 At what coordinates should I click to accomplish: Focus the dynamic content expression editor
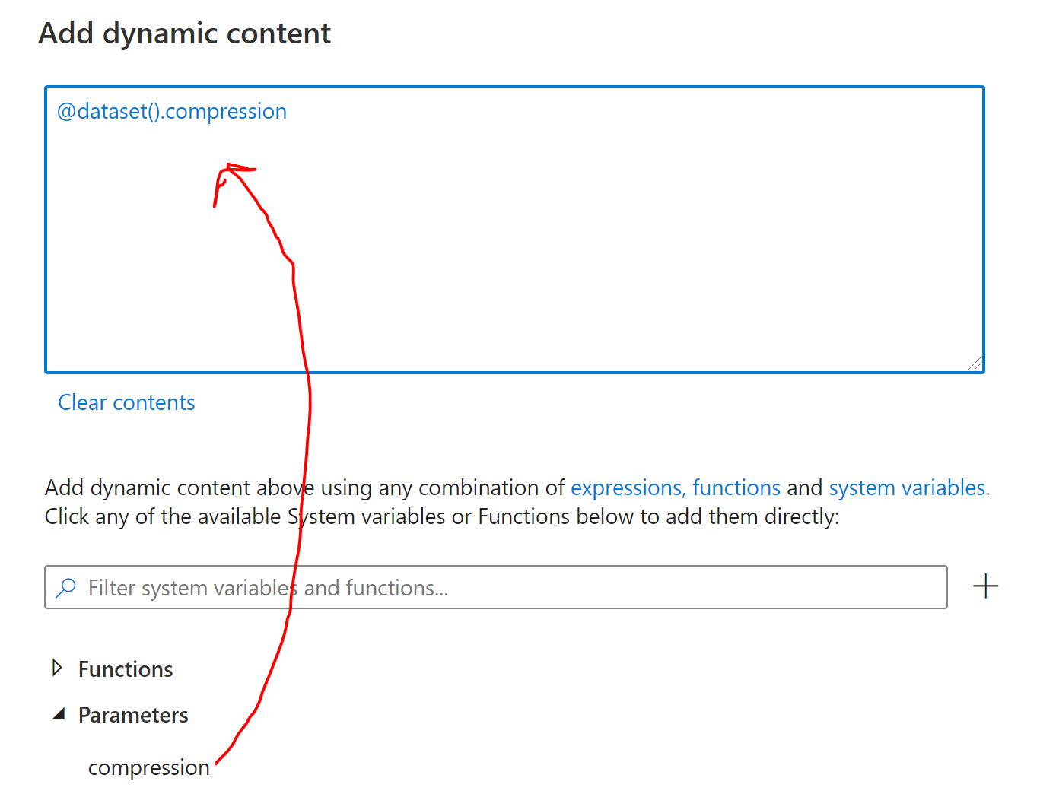coord(514,230)
